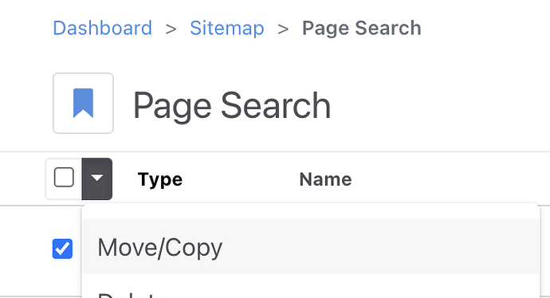Image resolution: width=550 pixels, height=298 pixels.
Task: Click separator arrow after Sitemap
Action: tap(283, 29)
